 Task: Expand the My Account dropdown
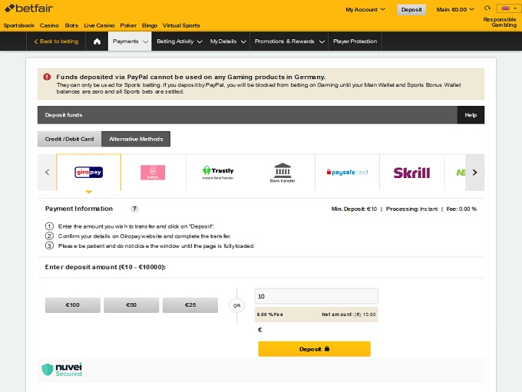tap(365, 10)
